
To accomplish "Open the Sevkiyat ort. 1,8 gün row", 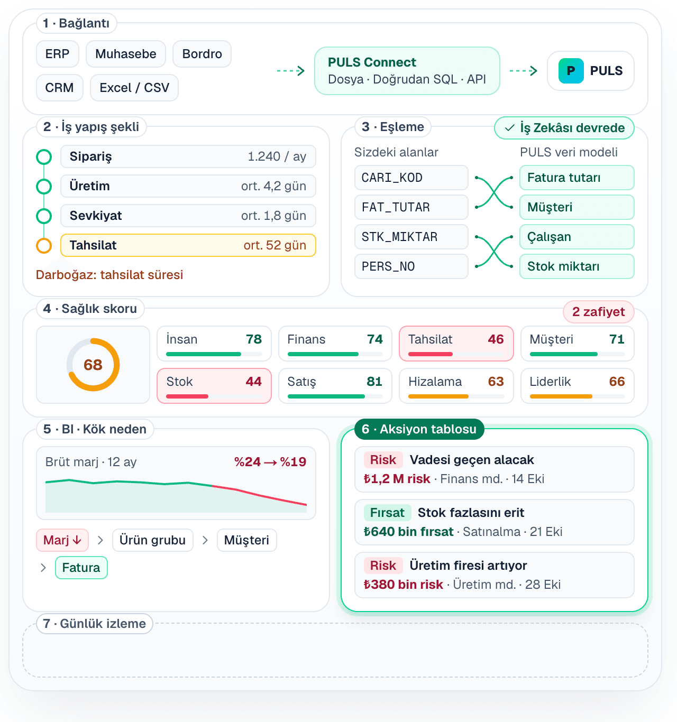I will click(x=188, y=216).
